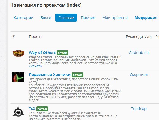Switch to the Категории tab

point(23,18)
